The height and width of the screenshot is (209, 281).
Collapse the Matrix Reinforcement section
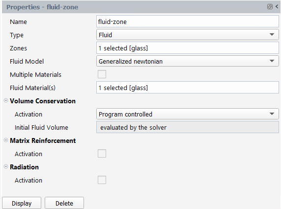click(6, 140)
